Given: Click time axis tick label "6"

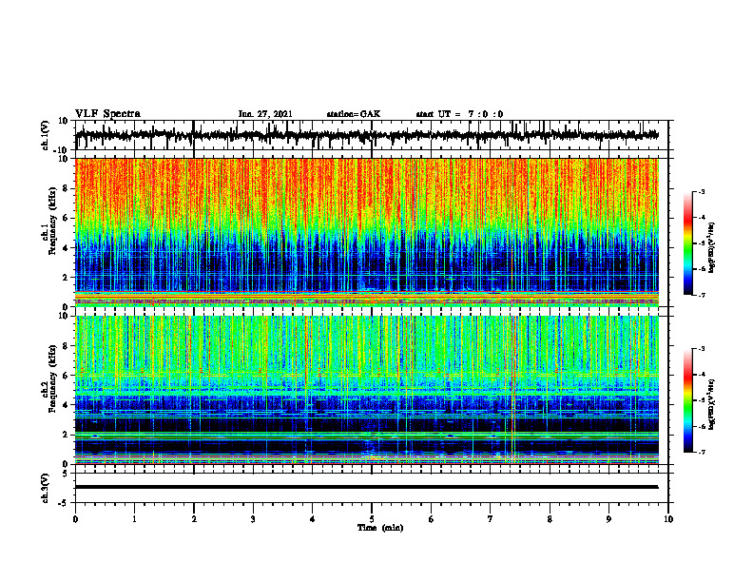Looking at the screenshot, I should (x=432, y=519).
